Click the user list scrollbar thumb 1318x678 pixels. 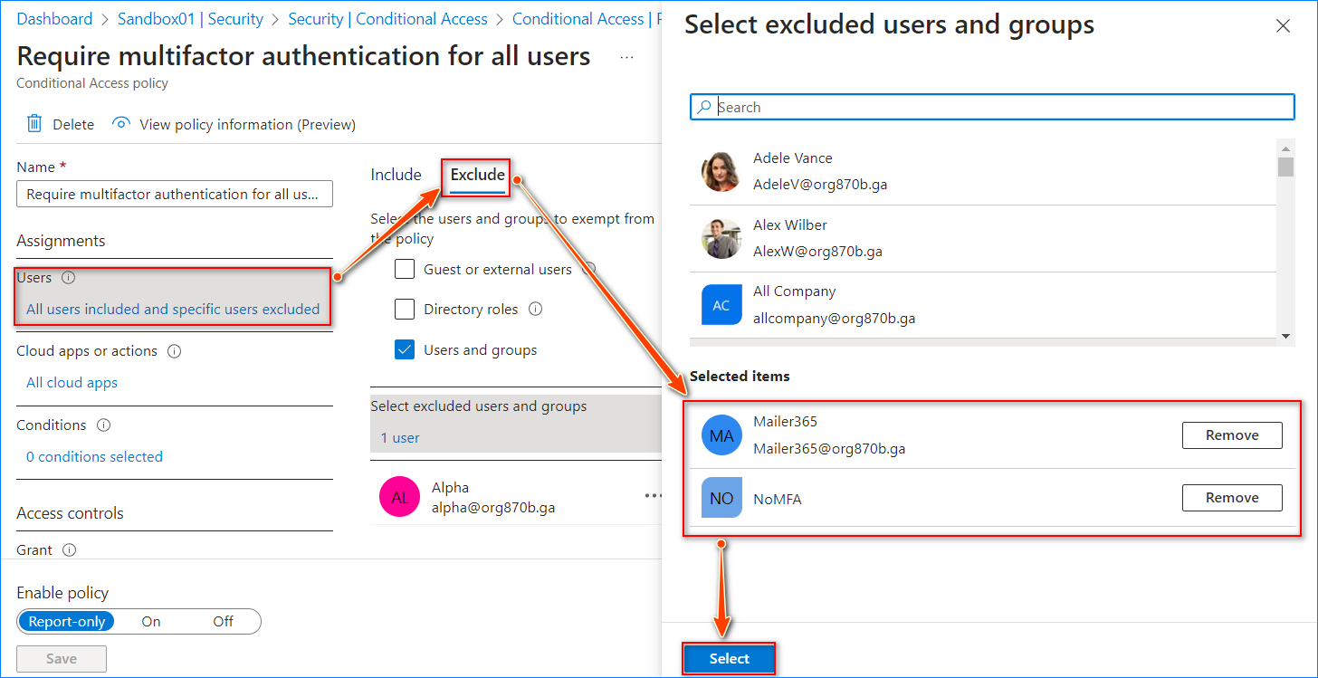coord(1286,167)
